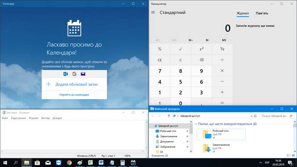Image resolution: width=297 pixels, height=167 pixels.
Task: Open the Windows Start menu
Action: [5, 163]
